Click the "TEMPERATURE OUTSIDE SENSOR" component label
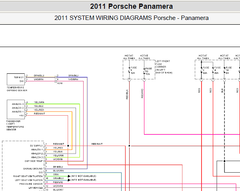This screenshot has width=240, height=191. (x=17, y=89)
